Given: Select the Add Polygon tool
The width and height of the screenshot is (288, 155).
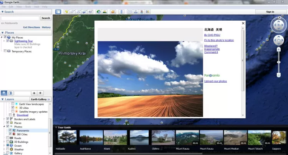Looking at the screenshot, I should click(73, 12).
